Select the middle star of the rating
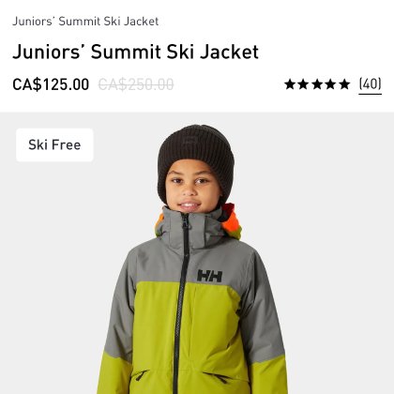The width and height of the screenshot is (394, 394). pyautogui.click(x=317, y=84)
